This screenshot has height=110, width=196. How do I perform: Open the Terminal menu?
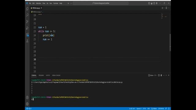coord(56,3)
